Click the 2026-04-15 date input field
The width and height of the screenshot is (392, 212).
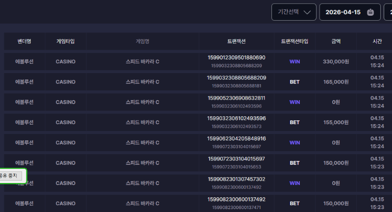[343, 12]
